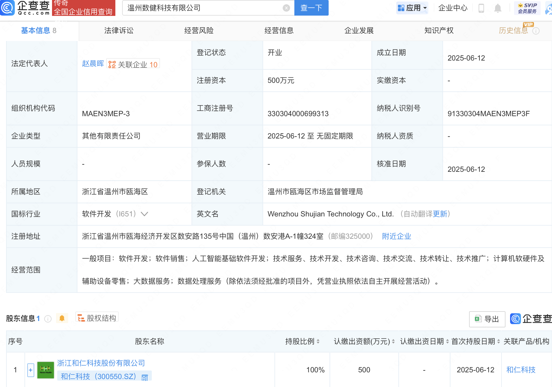Click the 和仁科技 company logo thumbnail
The image size is (552, 387).
(x=46, y=370)
